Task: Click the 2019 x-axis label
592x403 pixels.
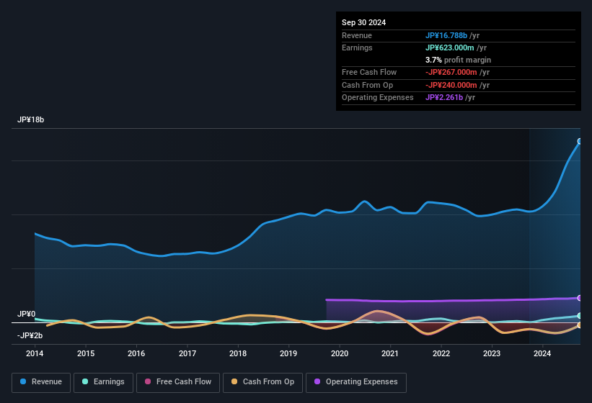Action: [x=288, y=353]
